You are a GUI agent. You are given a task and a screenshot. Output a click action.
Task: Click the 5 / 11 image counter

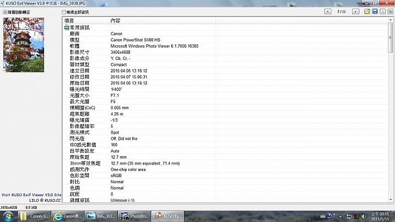pyautogui.click(x=342, y=12)
